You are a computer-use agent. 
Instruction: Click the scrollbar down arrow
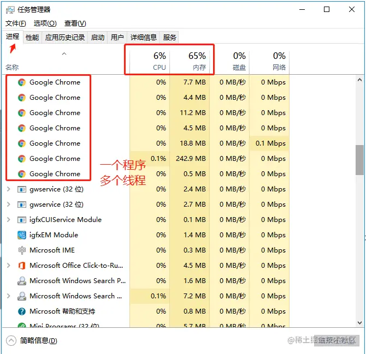[359, 323]
